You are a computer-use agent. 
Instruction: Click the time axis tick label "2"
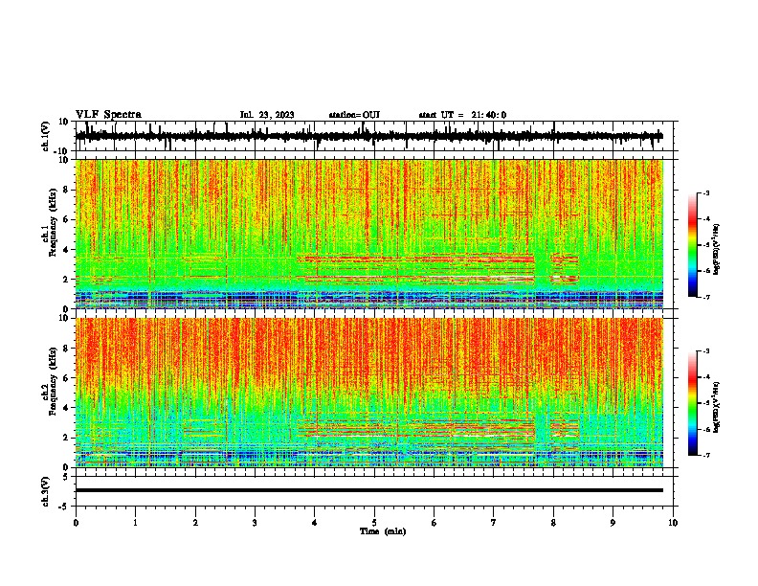click(195, 523)
